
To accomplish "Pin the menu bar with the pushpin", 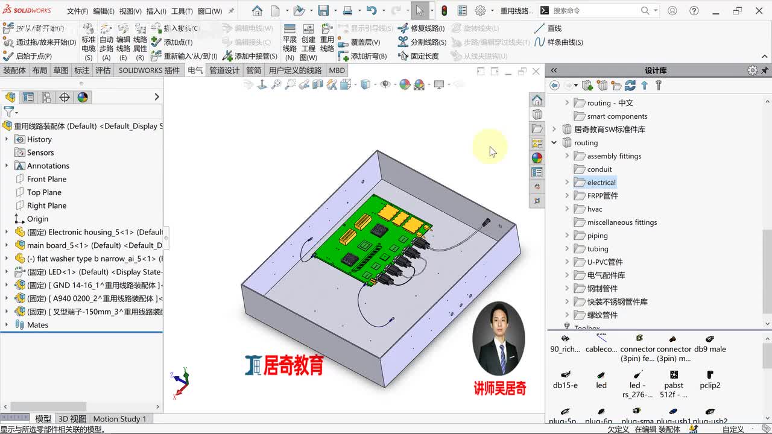I will tap(231, 11).
